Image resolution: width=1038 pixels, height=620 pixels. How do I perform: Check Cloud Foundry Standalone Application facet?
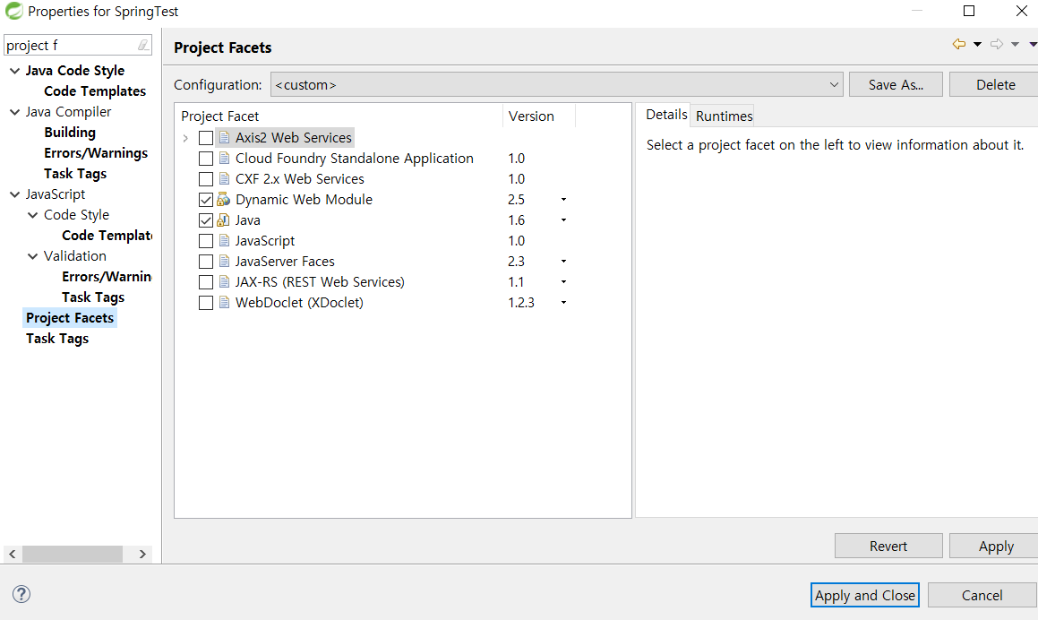click(x=206, y=159)
